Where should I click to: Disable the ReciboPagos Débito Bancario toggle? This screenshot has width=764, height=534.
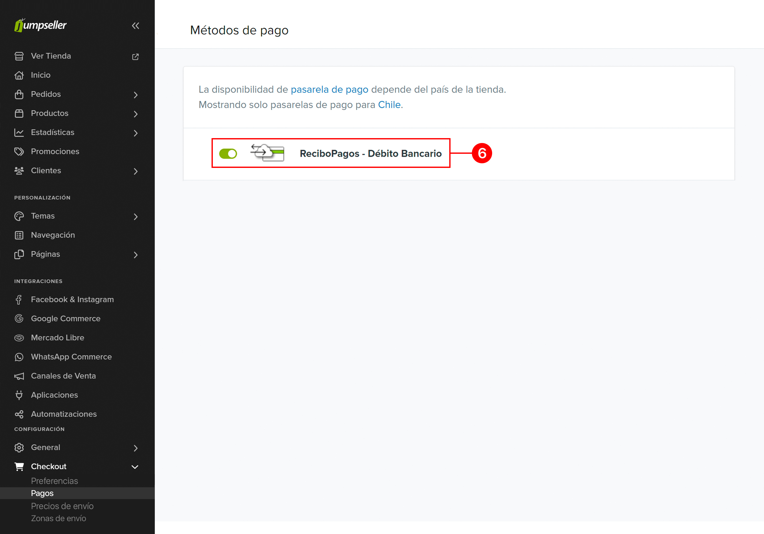pyautogui.click(x=228, y=154)
